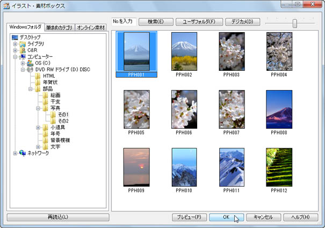Expand the 小道具 folder node
The image size is (325, 228).
click(38, 127)
